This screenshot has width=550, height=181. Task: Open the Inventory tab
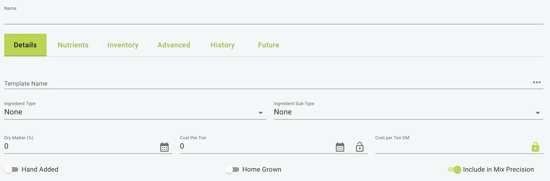[x=123, y=45]
